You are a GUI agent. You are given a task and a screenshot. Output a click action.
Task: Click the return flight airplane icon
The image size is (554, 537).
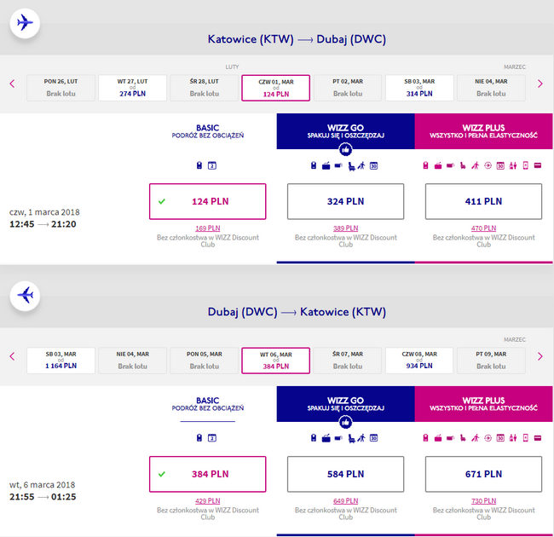coord(25,296)
